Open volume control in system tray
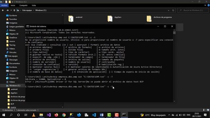The image size is (210, 118). (184, 115)
